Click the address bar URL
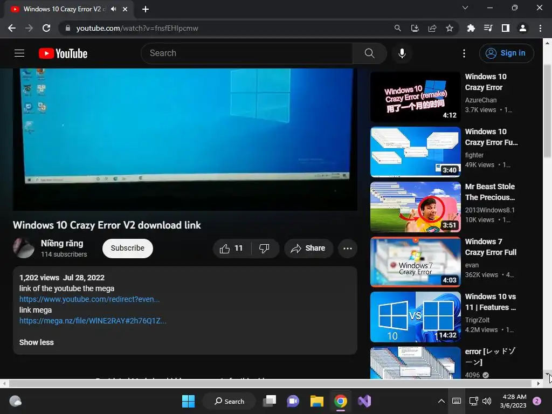 (137, 28)
